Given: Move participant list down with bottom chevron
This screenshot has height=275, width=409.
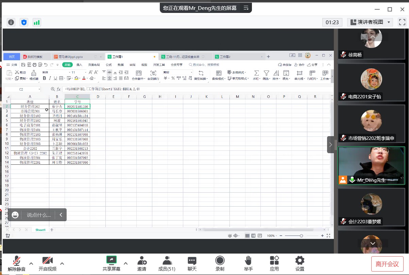Looking at the screenshot, I should click(x=373, y=243).
